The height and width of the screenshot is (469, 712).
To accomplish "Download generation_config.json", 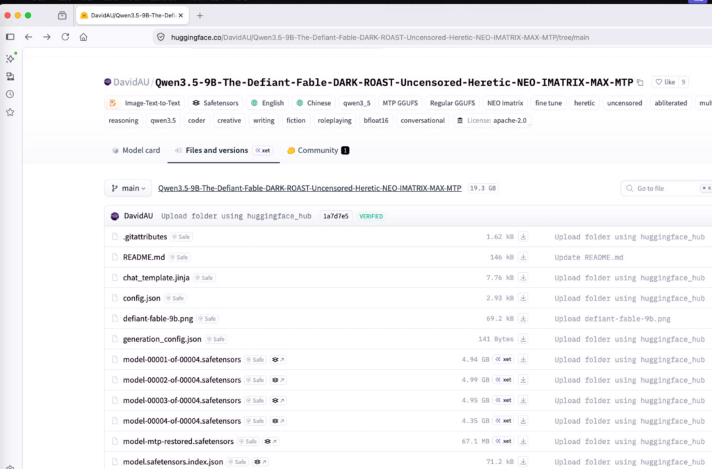I will (523, 339).
